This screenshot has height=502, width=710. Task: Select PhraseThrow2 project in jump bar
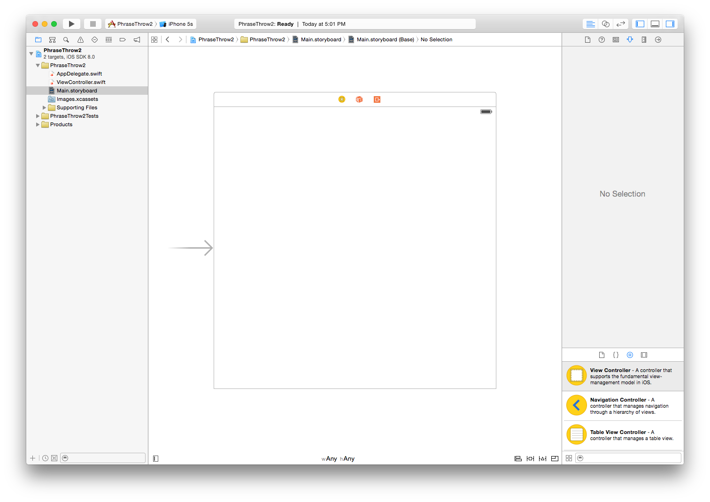click(212, 40)
